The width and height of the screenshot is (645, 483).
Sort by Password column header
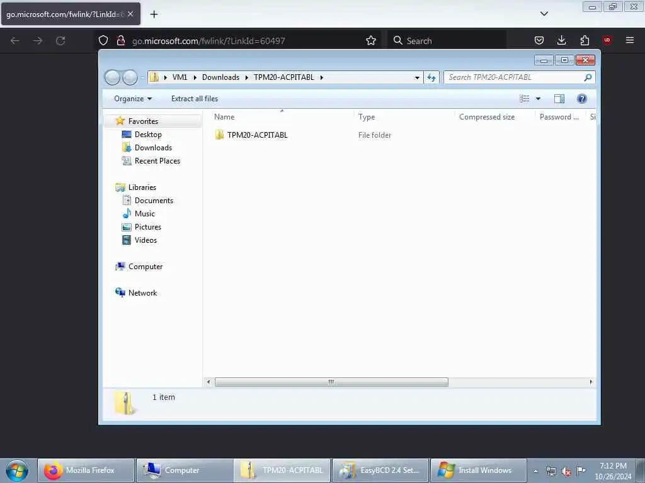click(x=559, y=117)
